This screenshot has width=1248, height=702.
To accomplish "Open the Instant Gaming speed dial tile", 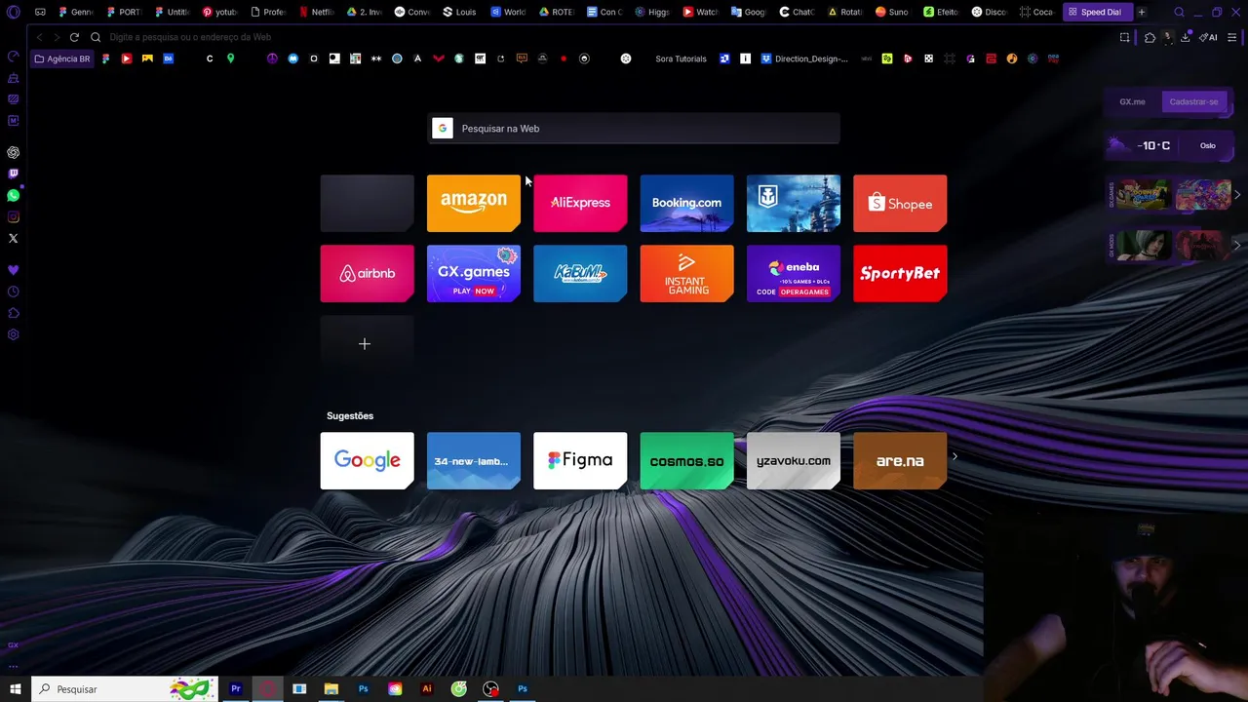I will point(686,273).
